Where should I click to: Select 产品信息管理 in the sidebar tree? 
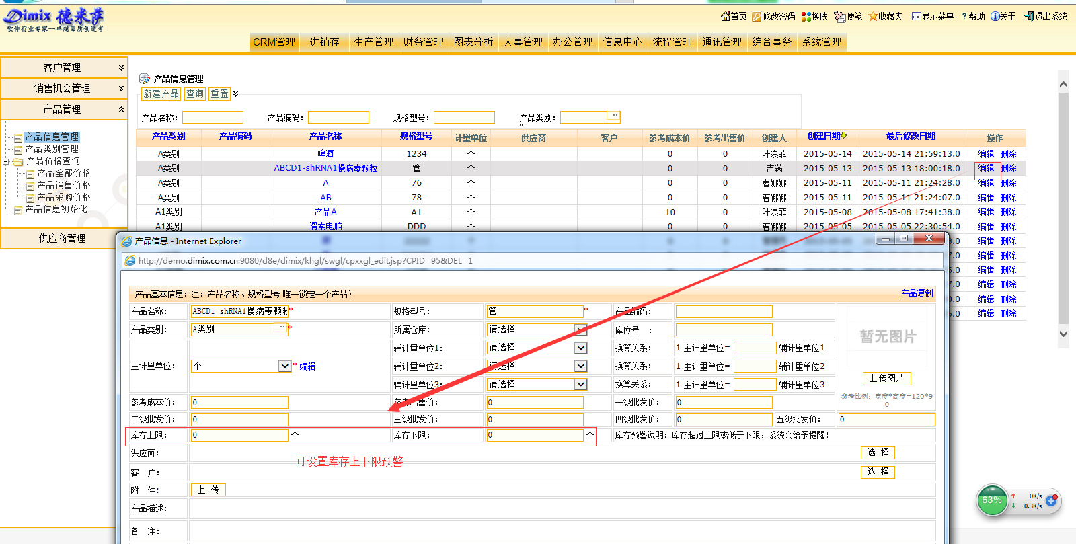(52, 137)
